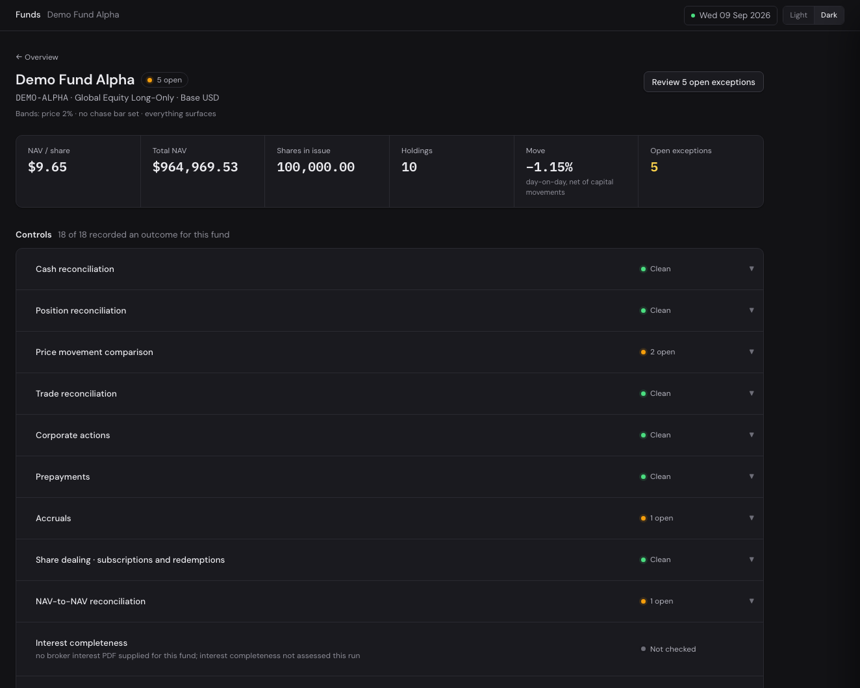Image resolution: width=860 pixels, height=688 pixels.
Task: Click the grey dot on Interest completeness row
Action: [643, 649]
